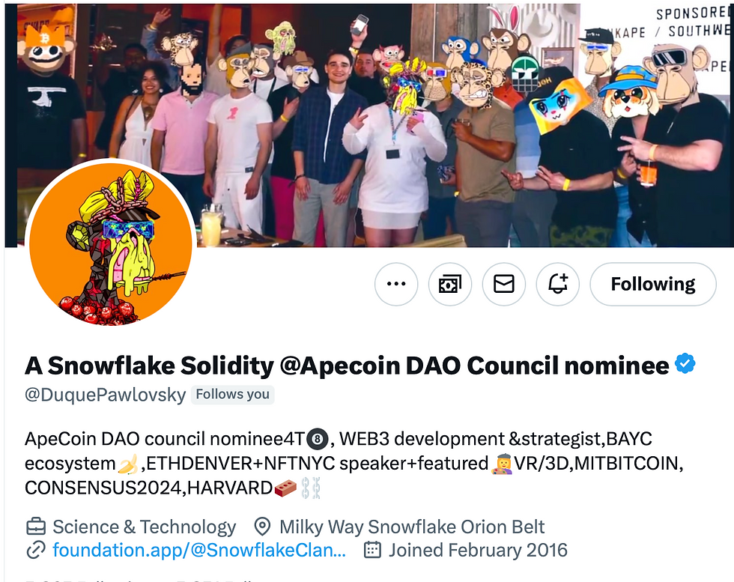Click the tip/send money icon button
Screen dimensions: 734x582
click(450, 284)
